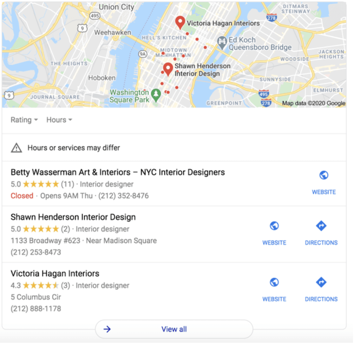354x344 pixels.
Task: Click the Hours or services may differ notice
Action: point(74,148)
